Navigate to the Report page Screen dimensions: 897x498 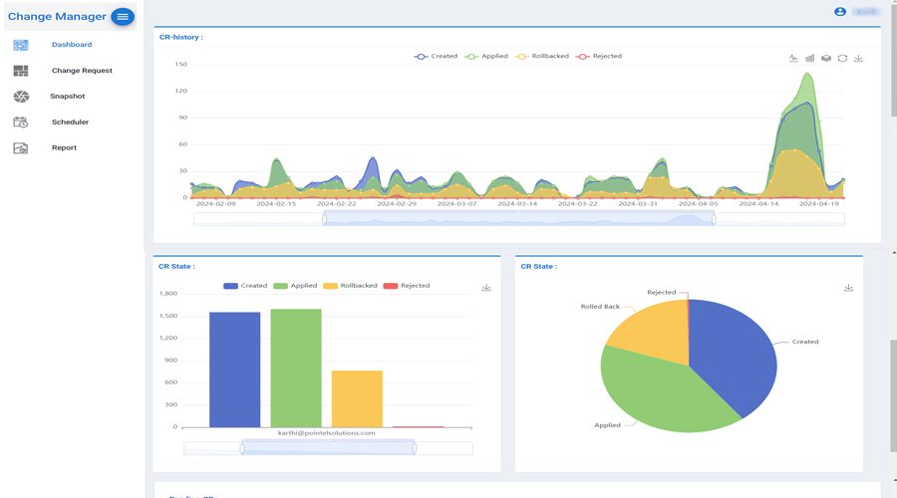[64, 147]
